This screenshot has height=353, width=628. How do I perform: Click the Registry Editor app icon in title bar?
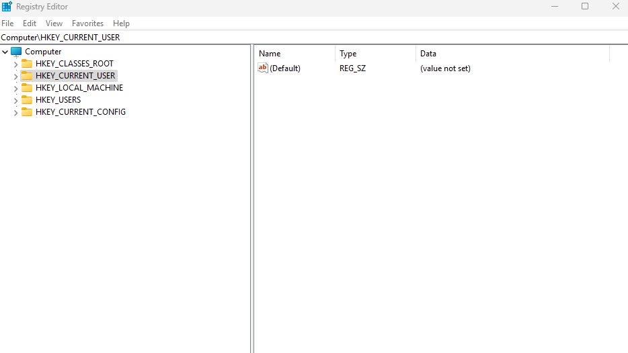(x=7, y=7)
